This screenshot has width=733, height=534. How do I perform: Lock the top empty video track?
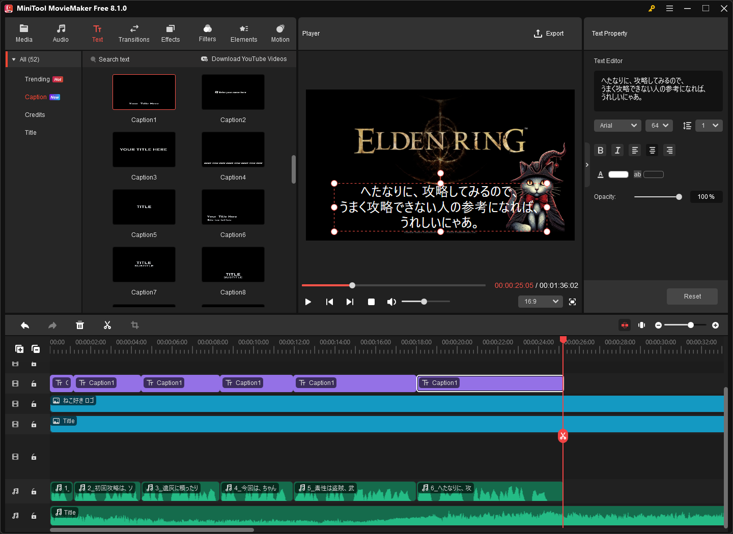34,364
